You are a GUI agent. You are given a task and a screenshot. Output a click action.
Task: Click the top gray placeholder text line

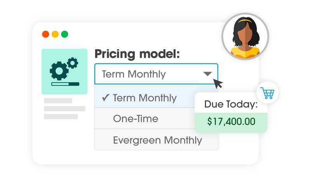pyautogui.click(x=58, y=101)
